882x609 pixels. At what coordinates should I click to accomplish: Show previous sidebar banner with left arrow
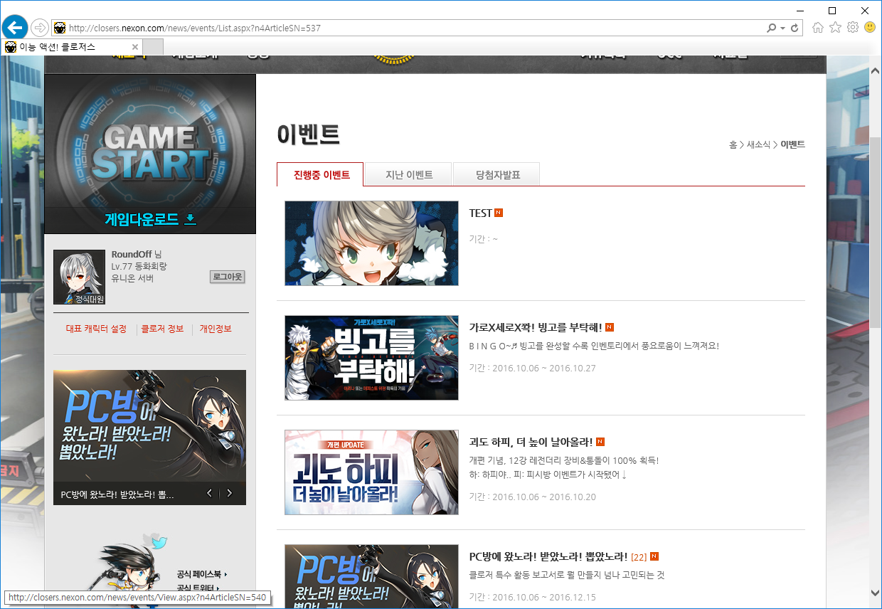209,493
